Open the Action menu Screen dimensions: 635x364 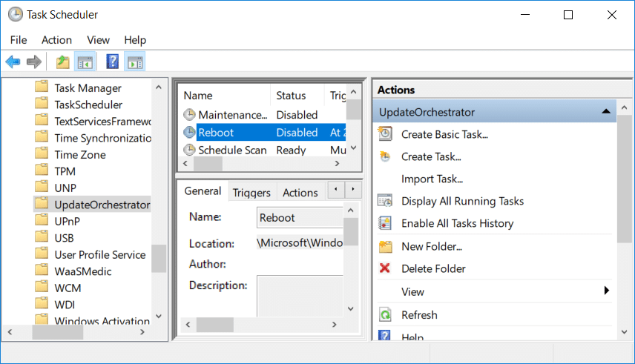[x=56, y=40]
